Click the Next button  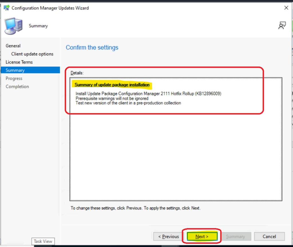(x=202, y=236)
